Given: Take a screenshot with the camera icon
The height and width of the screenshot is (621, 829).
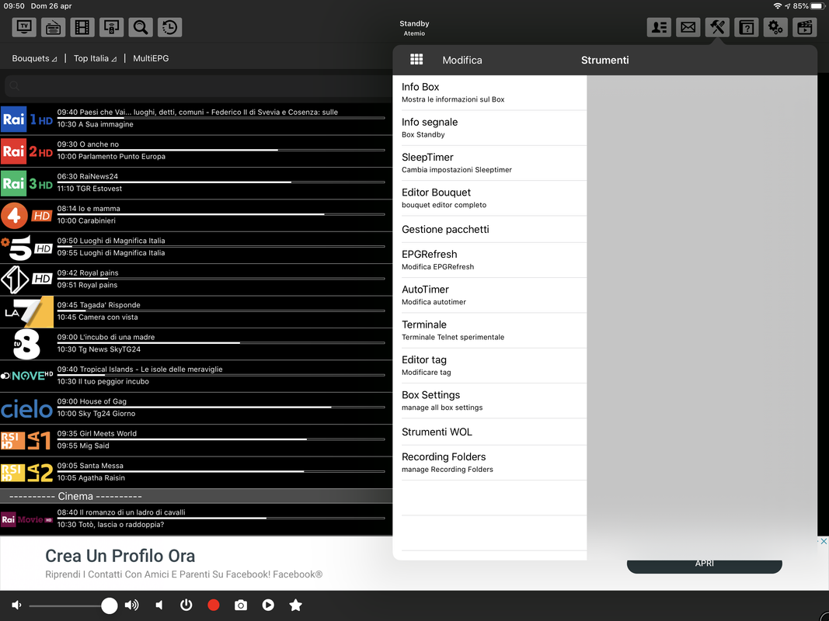Looking at the screenshot, I should click(x=241, y=605).
